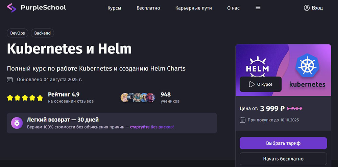
Task: Click the PurpleSchool logo icon
Action: pyautogui.click(x=11, y=8)
